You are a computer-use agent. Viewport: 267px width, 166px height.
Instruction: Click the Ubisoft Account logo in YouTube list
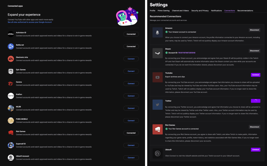11,157
